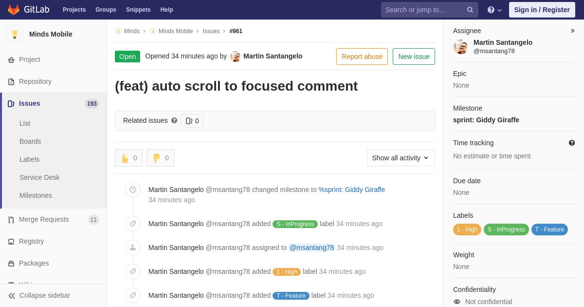The height and width of the screenshot is (307, 584).
Task: Click Time tracking help icon
Action: click(x=572, y=143)
